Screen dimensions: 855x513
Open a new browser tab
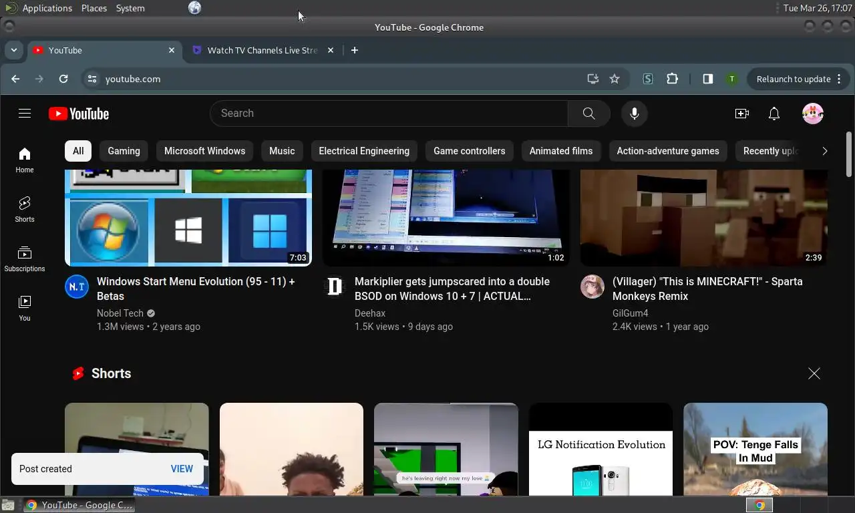click(x=355, y=50)
